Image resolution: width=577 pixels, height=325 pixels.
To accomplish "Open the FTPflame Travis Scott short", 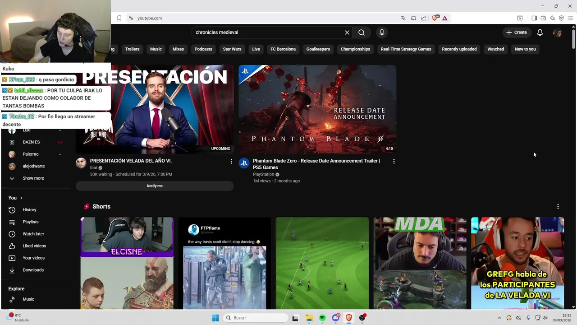I will point(224,263).
